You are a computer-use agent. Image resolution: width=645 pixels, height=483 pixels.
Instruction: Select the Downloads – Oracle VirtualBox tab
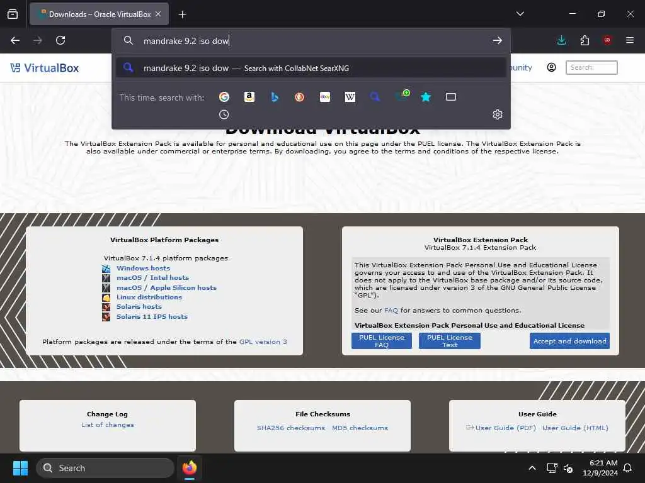pos(99,14)
